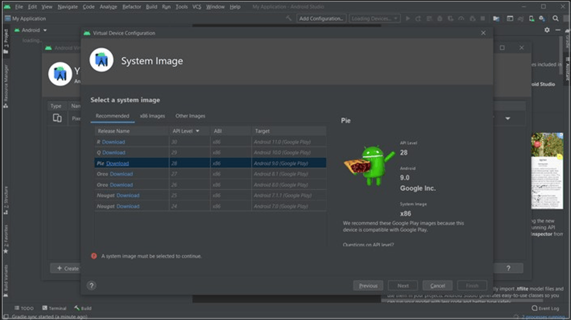This screenshot has height=320, width=571.
Task: Click the Previous button
Action: point(368,285)
